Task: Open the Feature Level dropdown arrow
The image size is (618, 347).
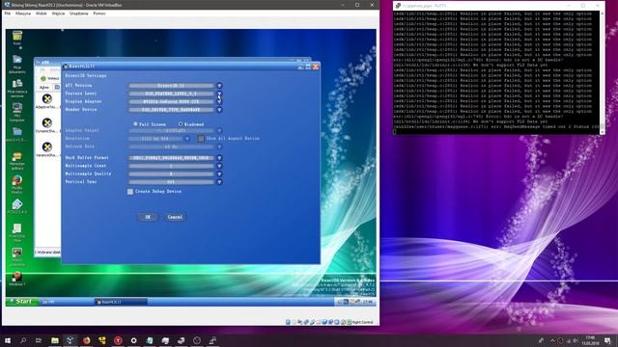Action: coord(219,93)
